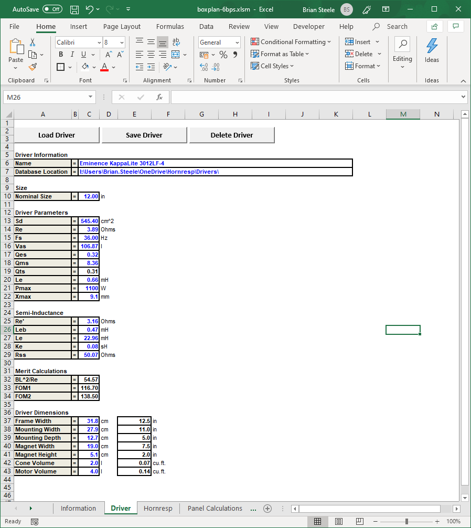Switch to the Formulas ribbon tab
The image size is (471, 528).
click(170, 27)
